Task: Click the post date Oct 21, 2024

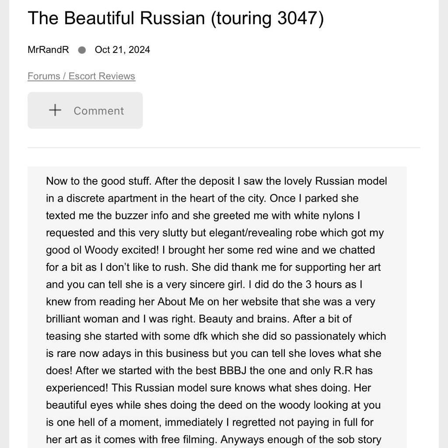Action: tap(122, 50)
